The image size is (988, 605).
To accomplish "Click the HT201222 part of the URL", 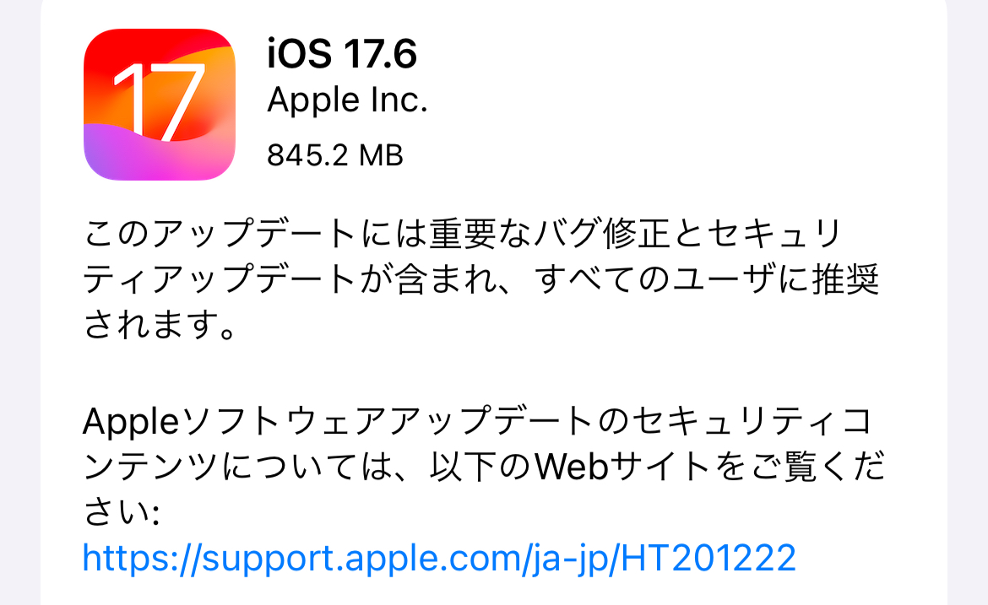I will 708,557.
